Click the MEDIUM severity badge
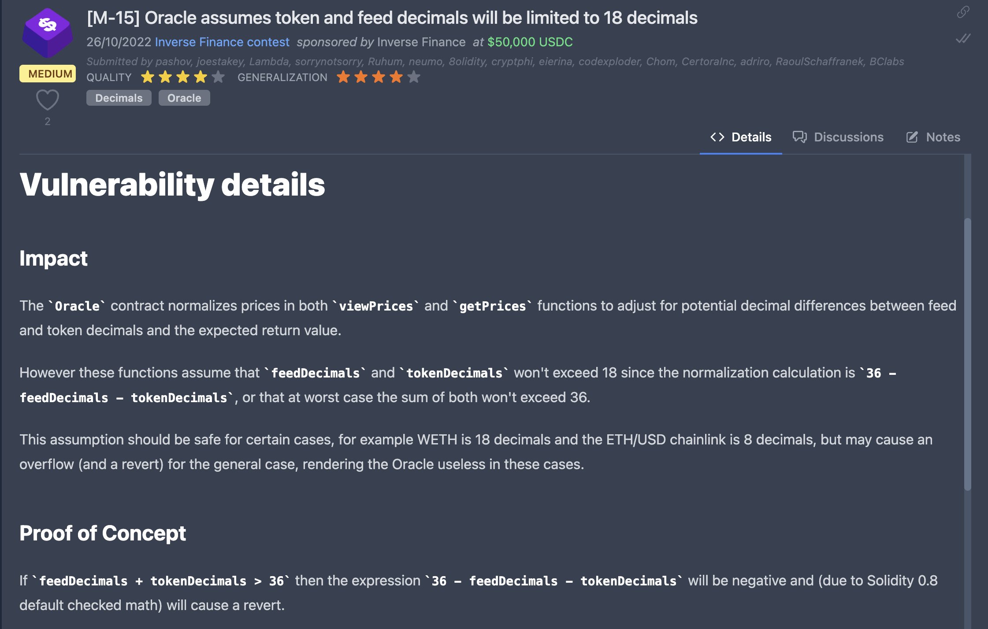The height and width of the screenshot is (629, 988). coord(48,74)
